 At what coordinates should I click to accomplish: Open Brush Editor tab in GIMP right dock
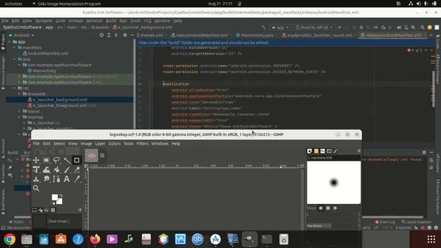click(336, 152)
